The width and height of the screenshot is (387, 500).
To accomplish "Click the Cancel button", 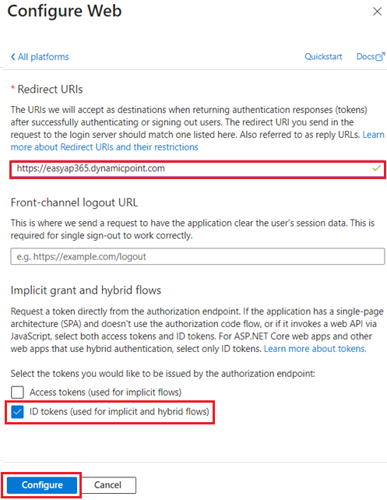I will [107, 485].
